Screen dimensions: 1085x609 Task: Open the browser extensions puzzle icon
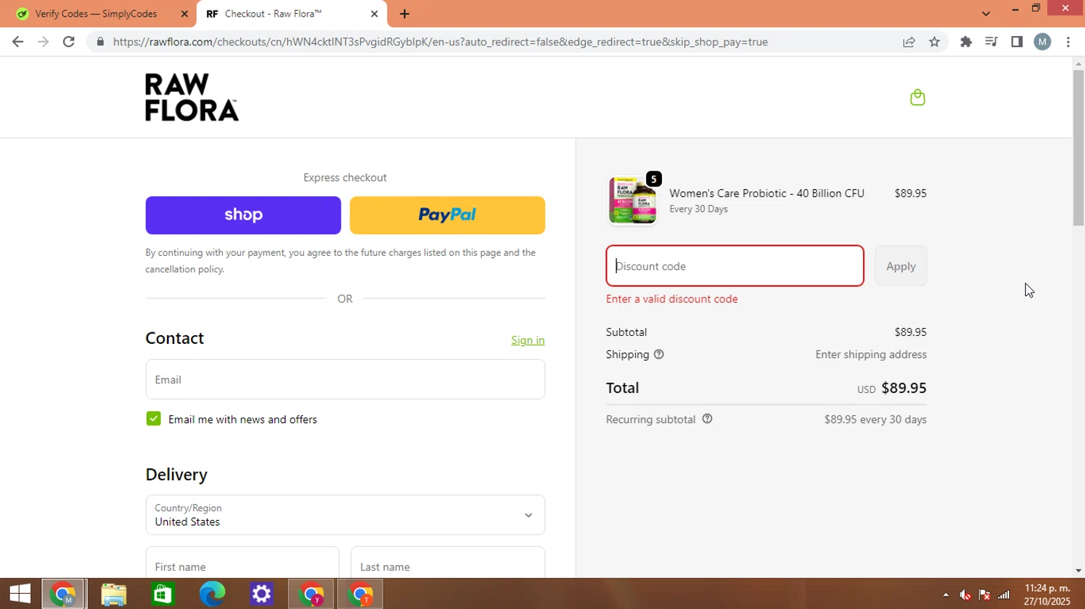click(966, 42)
